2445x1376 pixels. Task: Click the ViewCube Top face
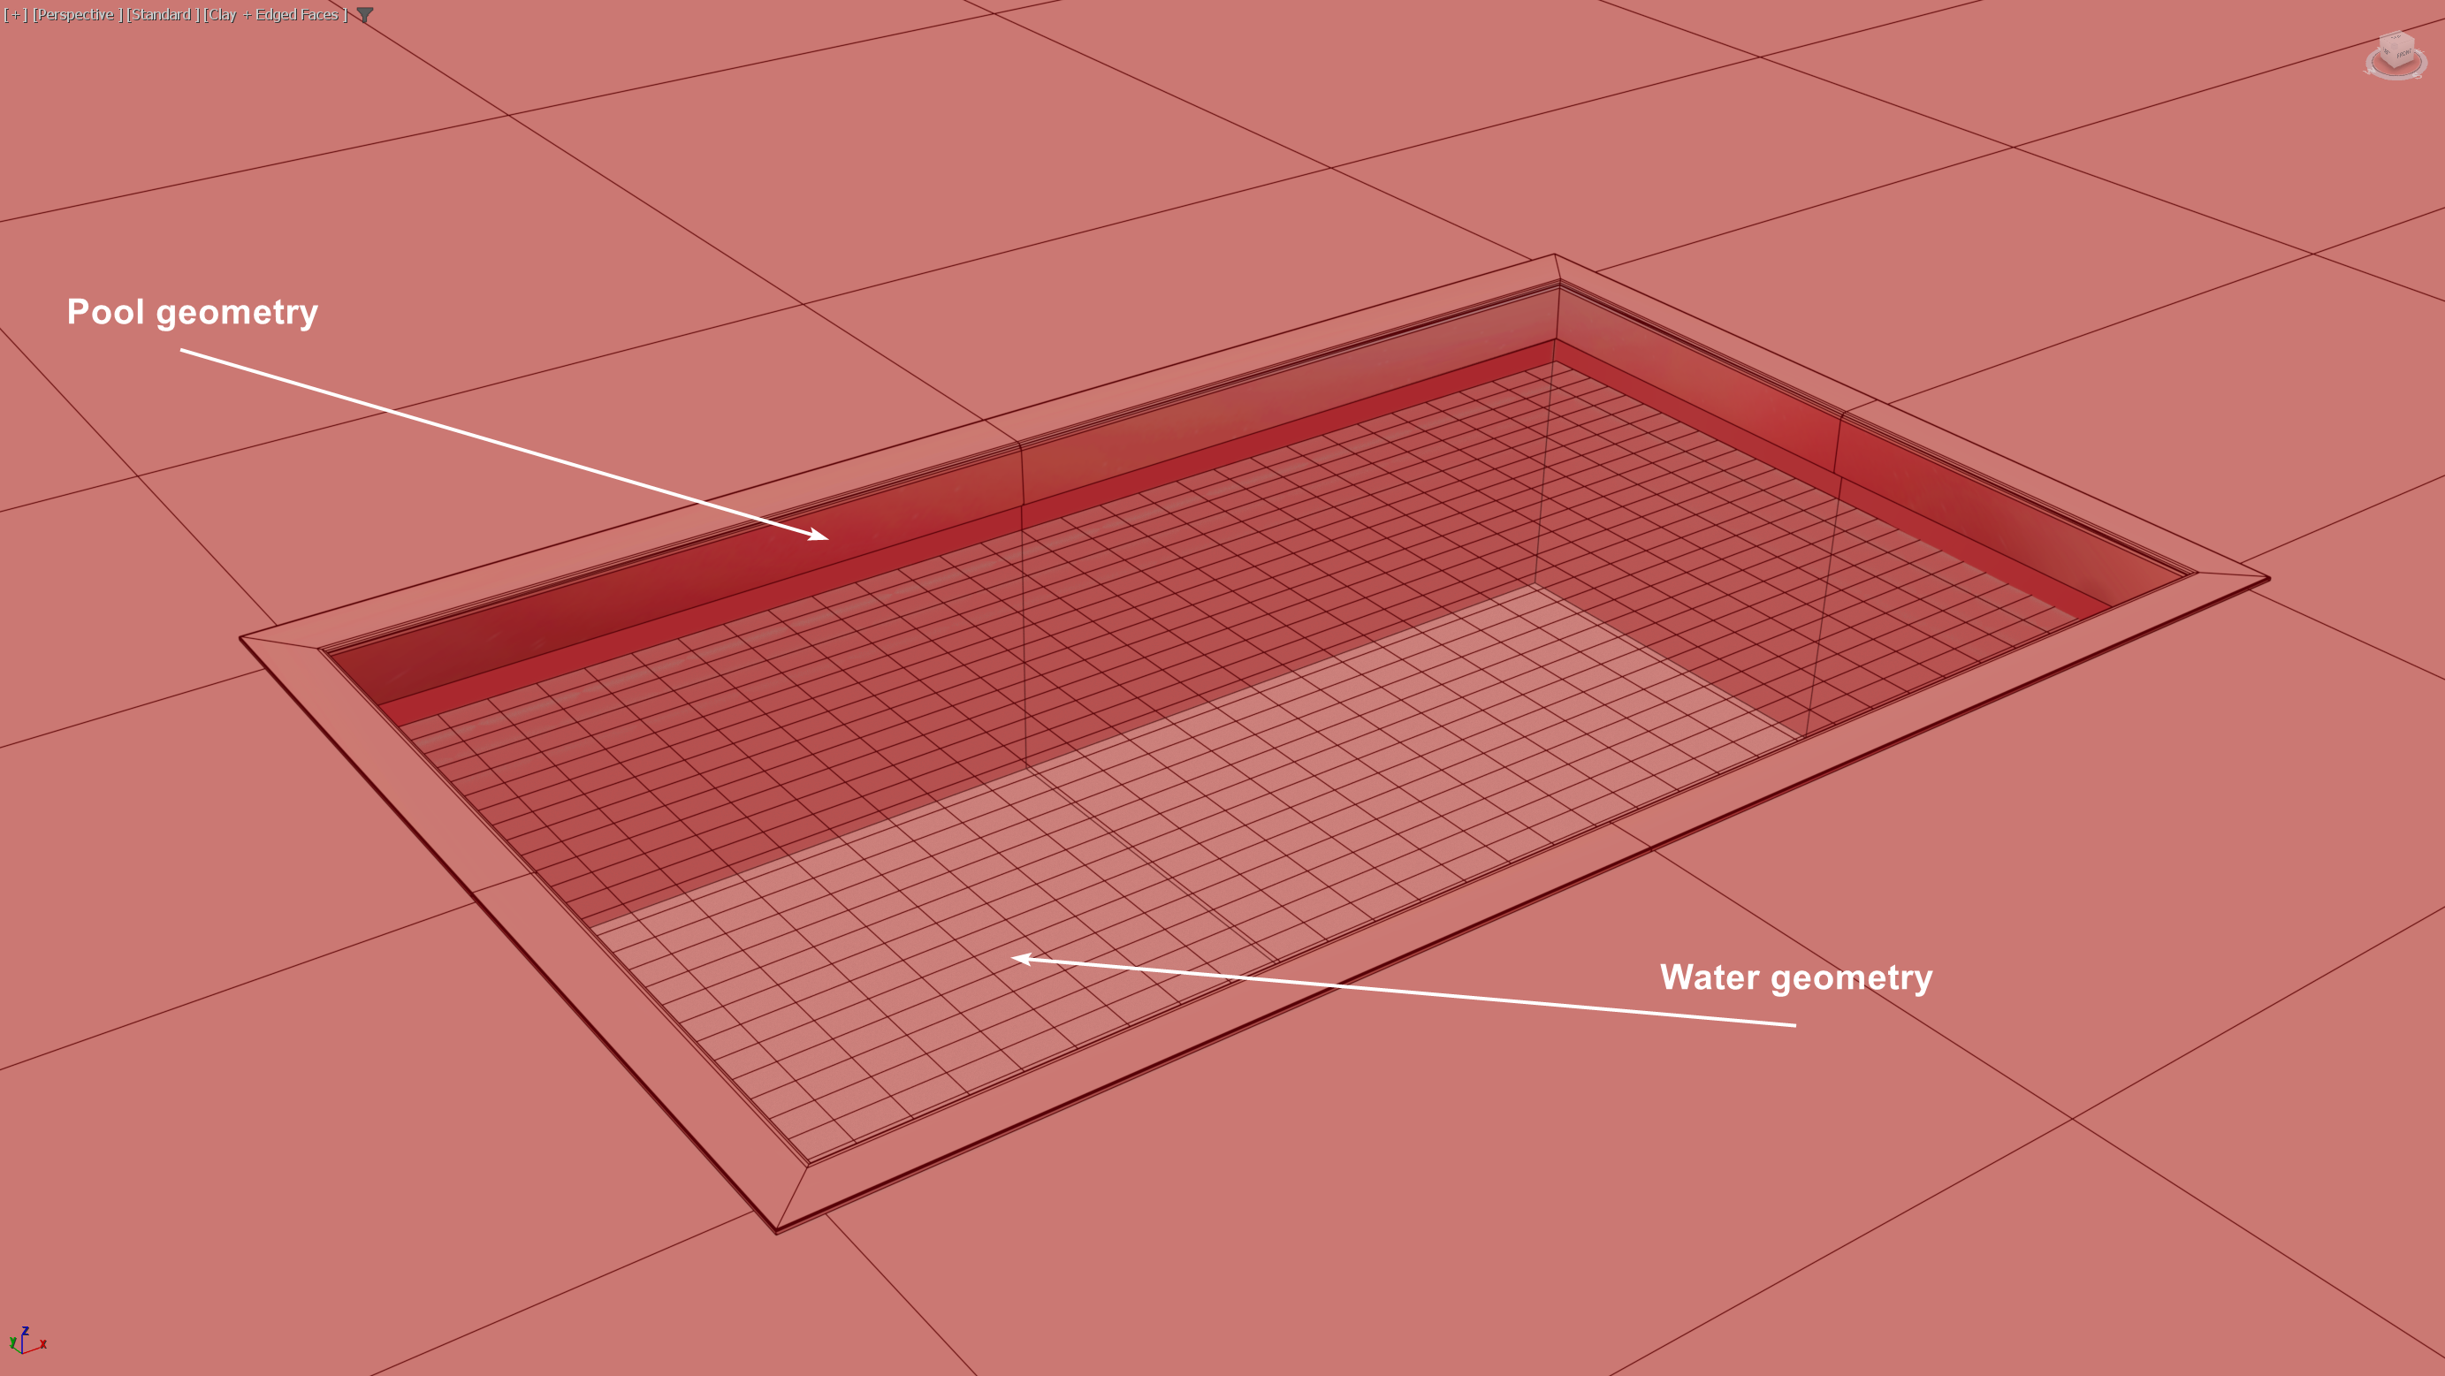2396,38
